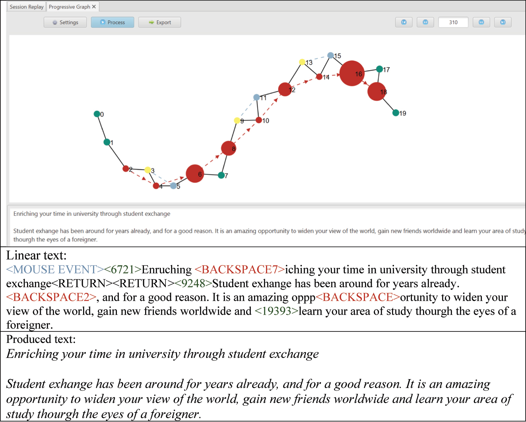Click the large red node labeled 6
Image resolution: width=526 pixels, height=422 pixels.
click(x=195, y=174)
